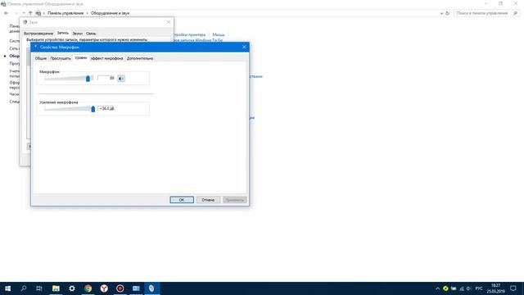This screenshot has width=524, height=295.
Task: Click the microphone level value field
Action: pyautogui.click(x=106, y=78)
